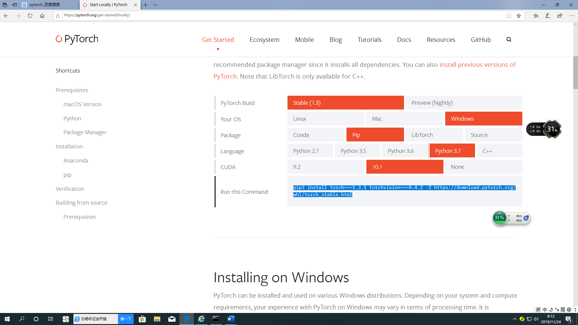Add page to favorites star icon
Viewport: 578px width, 325px height.
[519, 16]
